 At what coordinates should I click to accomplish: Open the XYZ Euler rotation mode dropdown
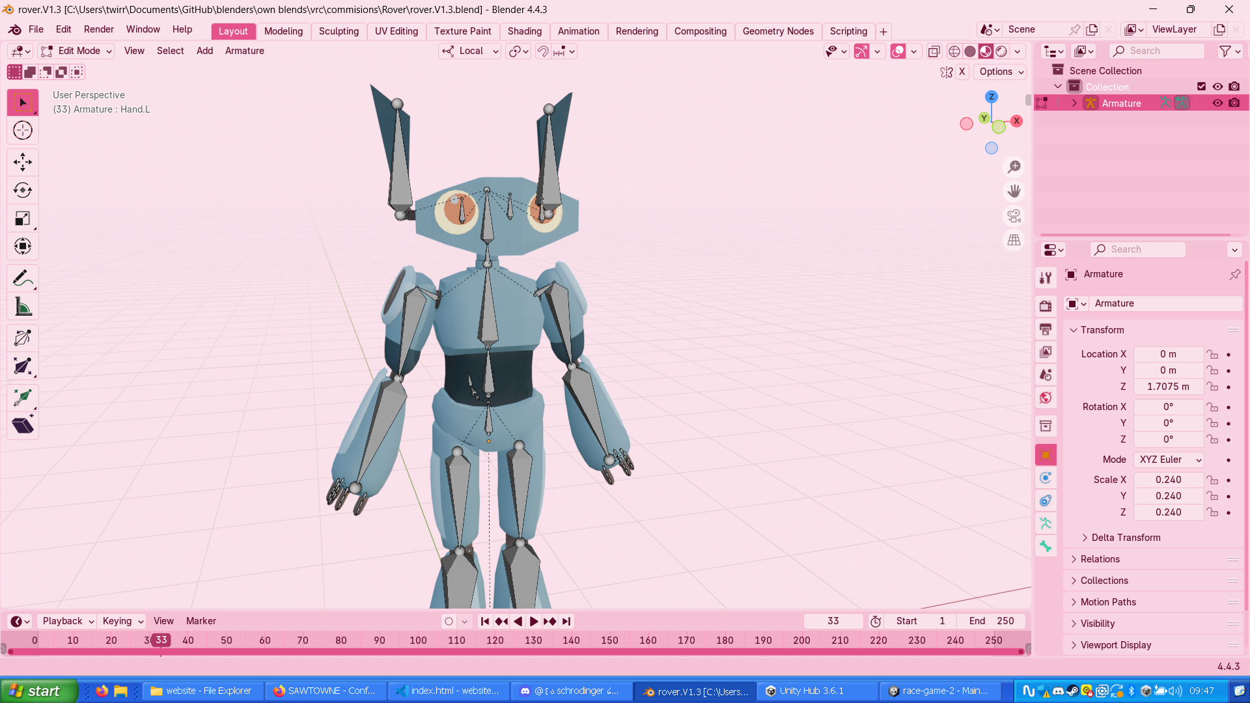click(1169, 460)
